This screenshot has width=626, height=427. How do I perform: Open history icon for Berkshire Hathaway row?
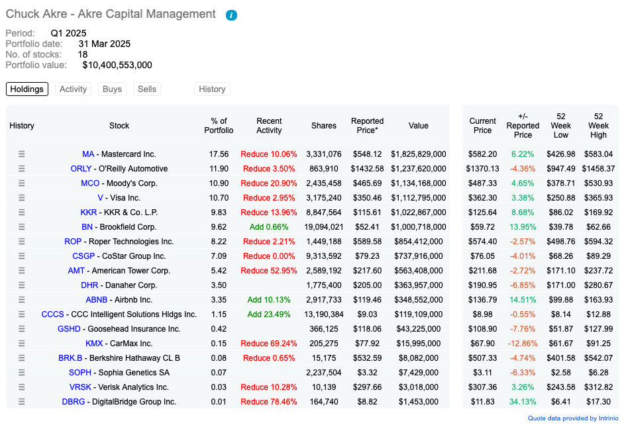coord(22,358)
